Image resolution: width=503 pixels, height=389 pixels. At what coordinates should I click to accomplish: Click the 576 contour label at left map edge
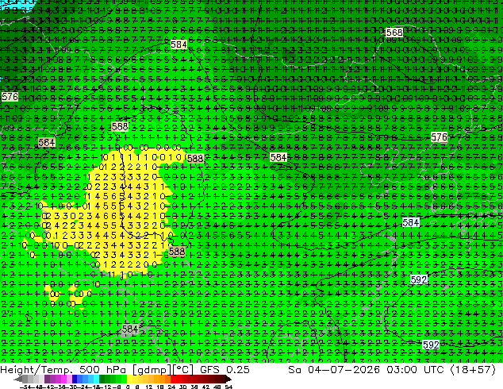pos(10,97)
